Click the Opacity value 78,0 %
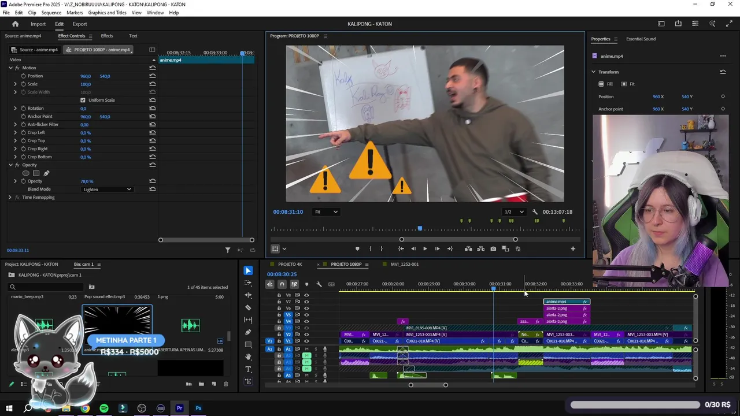The image size is (740, 416). (87, 181)
